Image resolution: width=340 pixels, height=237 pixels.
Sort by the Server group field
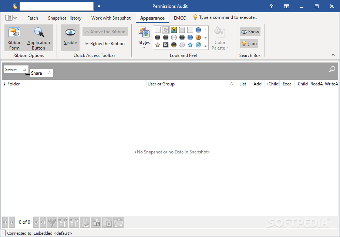16,69
